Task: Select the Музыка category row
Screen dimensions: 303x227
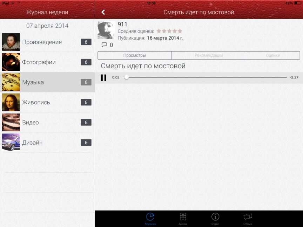Action: 47,82
